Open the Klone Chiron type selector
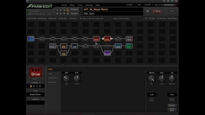Viewport: 205px width, 115px height. (36, 95)
